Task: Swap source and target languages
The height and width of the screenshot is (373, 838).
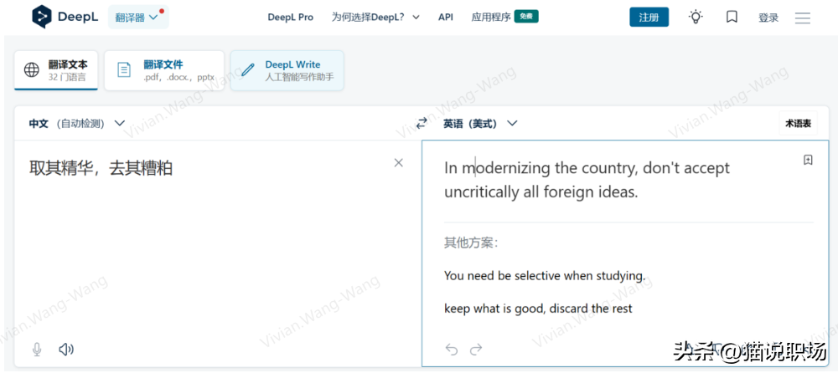Action: tap(422, 124)
